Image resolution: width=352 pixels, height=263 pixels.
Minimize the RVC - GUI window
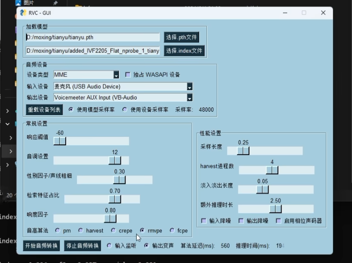pos(285,13)
